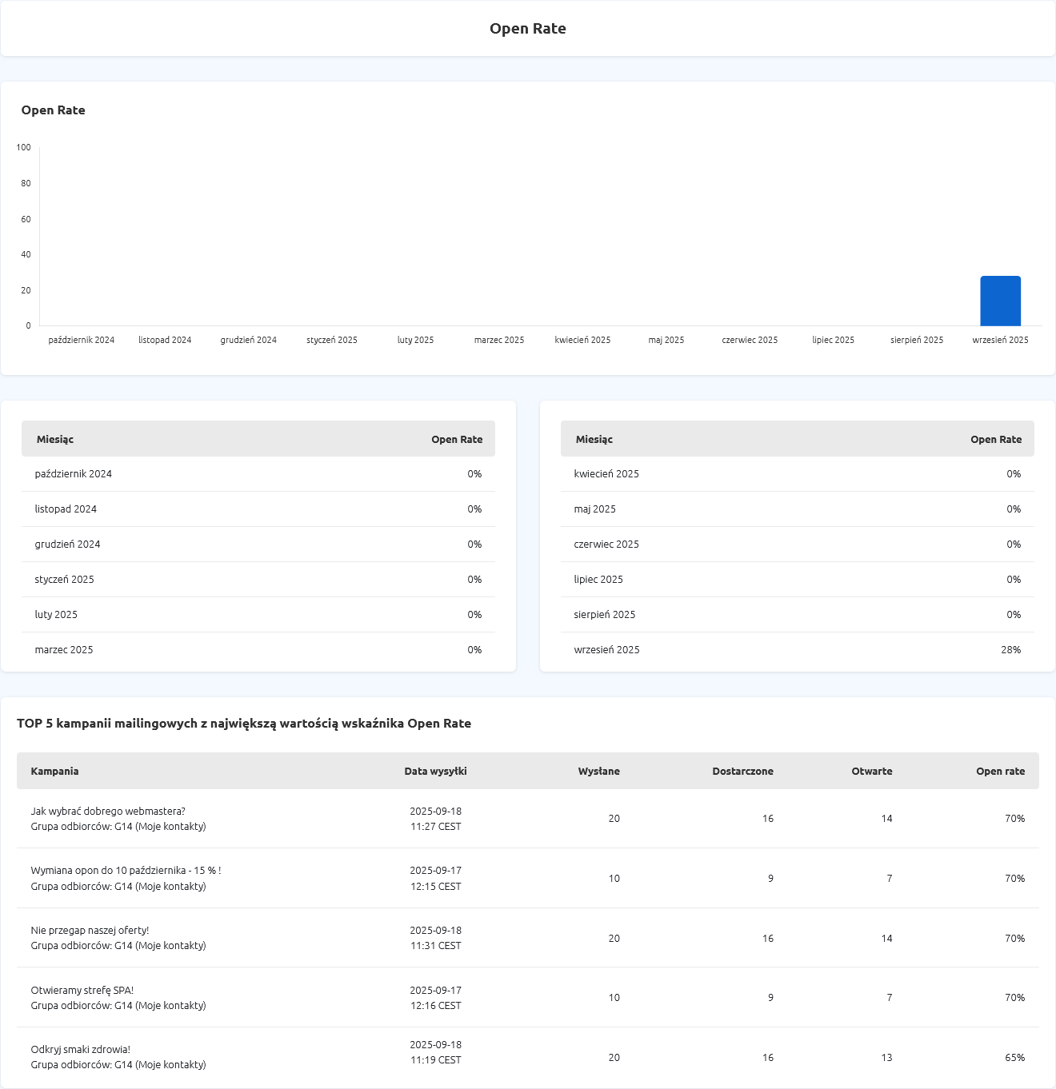The width and height of the screenshot is (1056, 1089).
Task: Select the 'Nie przegap naszej oferty!' campaign
Action: [x=90, y=930]
